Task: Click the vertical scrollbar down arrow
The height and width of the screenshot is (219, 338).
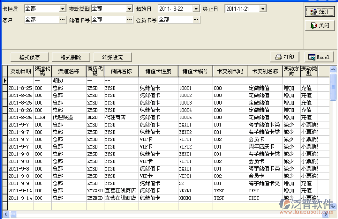Action: click(x=333, y=205)
